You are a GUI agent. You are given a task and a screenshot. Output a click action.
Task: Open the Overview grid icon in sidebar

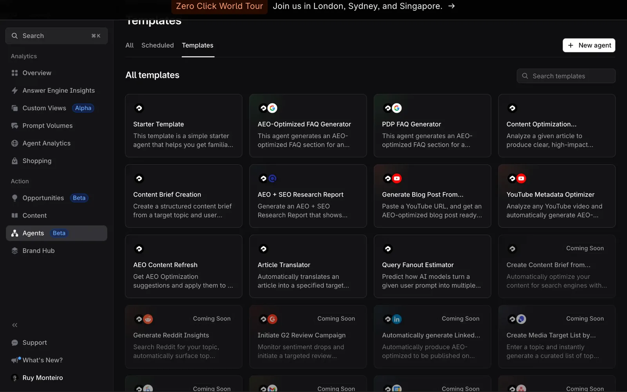pyautogui.click(x=14, y=73)
